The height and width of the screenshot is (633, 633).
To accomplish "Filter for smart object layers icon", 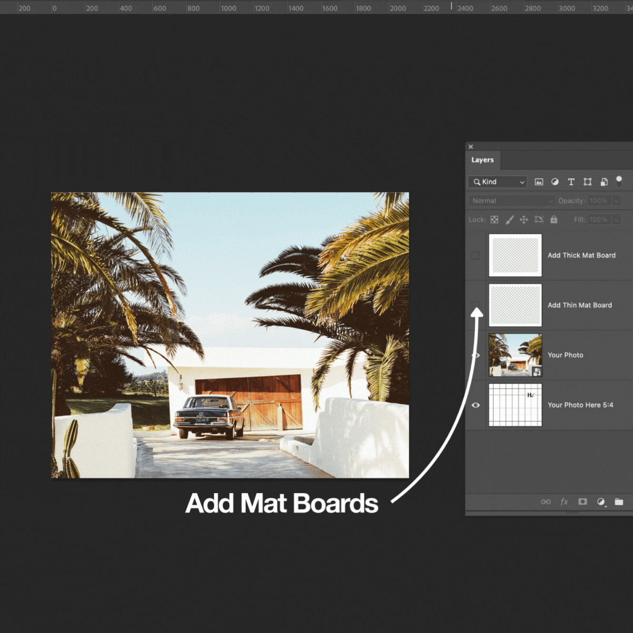I will pyautogui.click(x=604, y=182).
